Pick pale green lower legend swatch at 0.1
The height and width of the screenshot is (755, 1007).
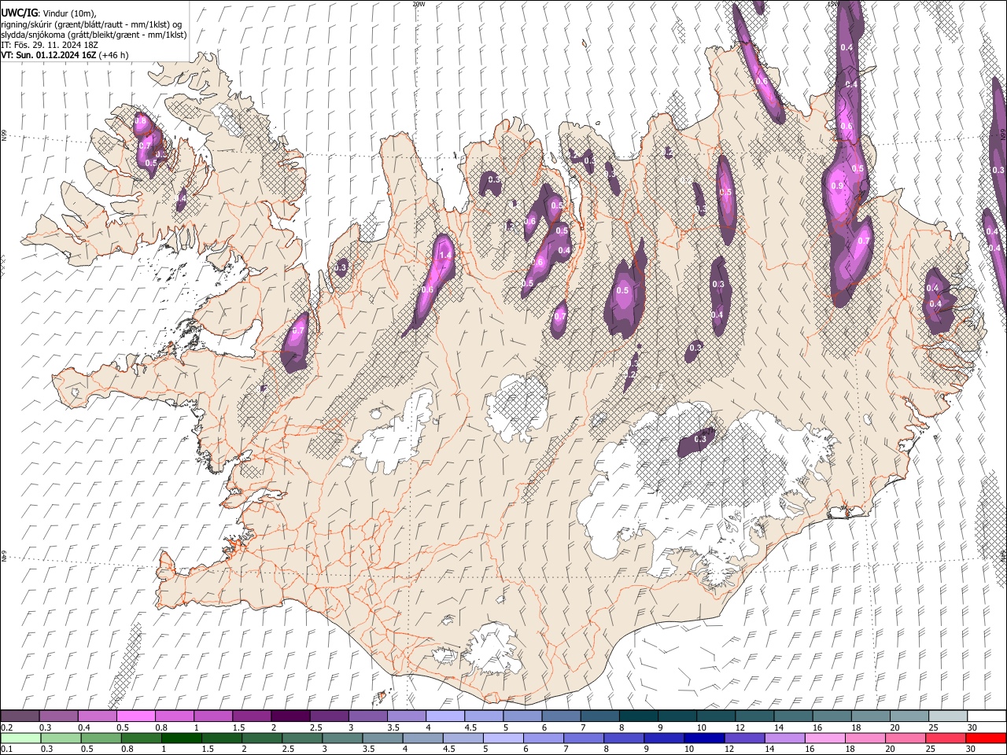point(20,738)
